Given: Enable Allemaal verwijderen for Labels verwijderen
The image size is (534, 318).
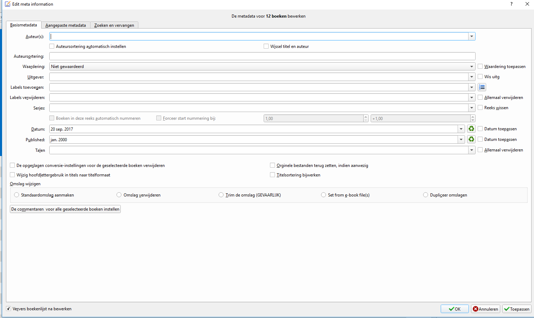Looking at the screenshot, I should coord(480,97).
